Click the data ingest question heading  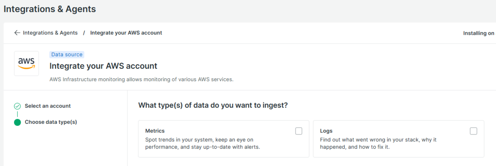coord(213,105)
